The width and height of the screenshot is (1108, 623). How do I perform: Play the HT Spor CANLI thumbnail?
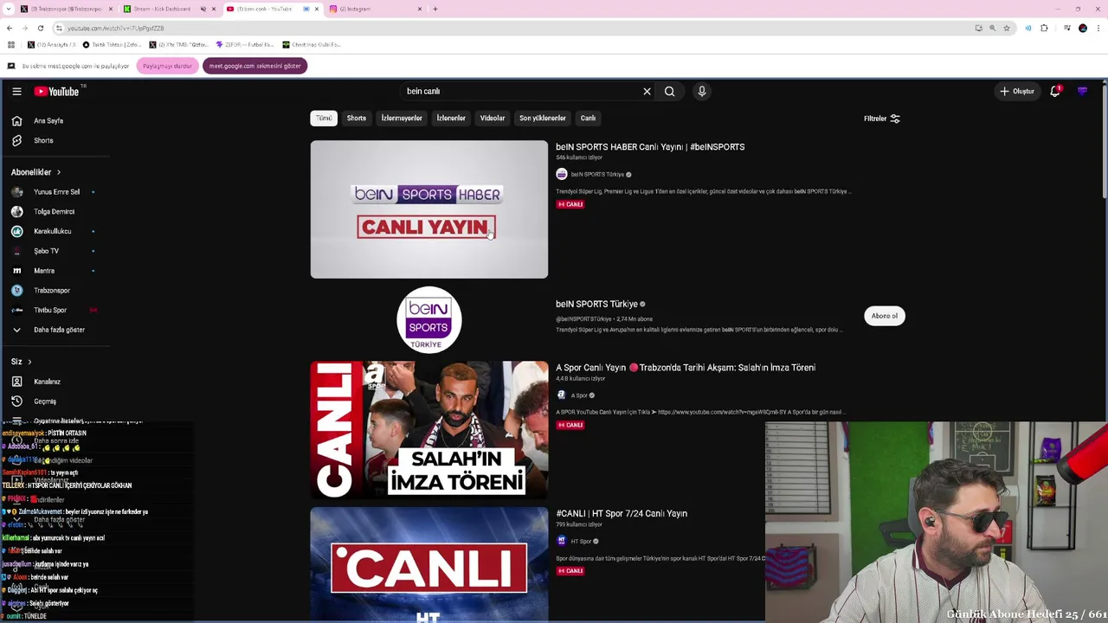[x=429, y=564]
